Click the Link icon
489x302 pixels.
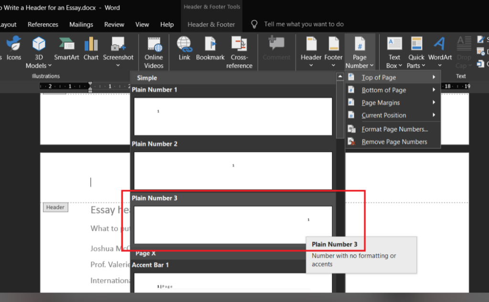184,45
